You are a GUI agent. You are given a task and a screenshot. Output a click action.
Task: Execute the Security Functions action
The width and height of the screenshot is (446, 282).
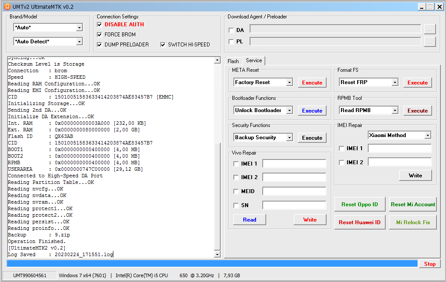pyautogui.click(x=312, y=138)
